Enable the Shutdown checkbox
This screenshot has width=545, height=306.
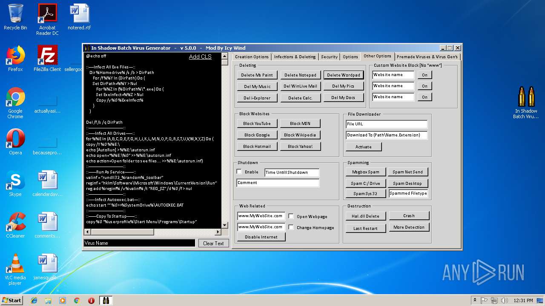click(x=239, y=172)
